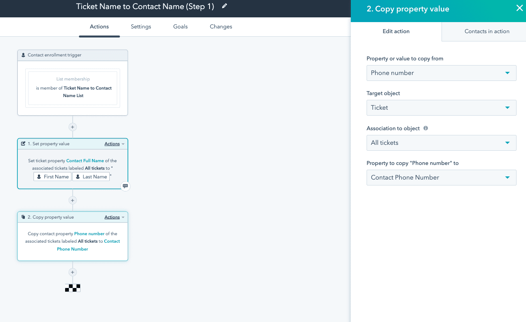Screen dimensions: 526x322
Task: Open Actions menu on Set property value
Action: tap(114, 144)
